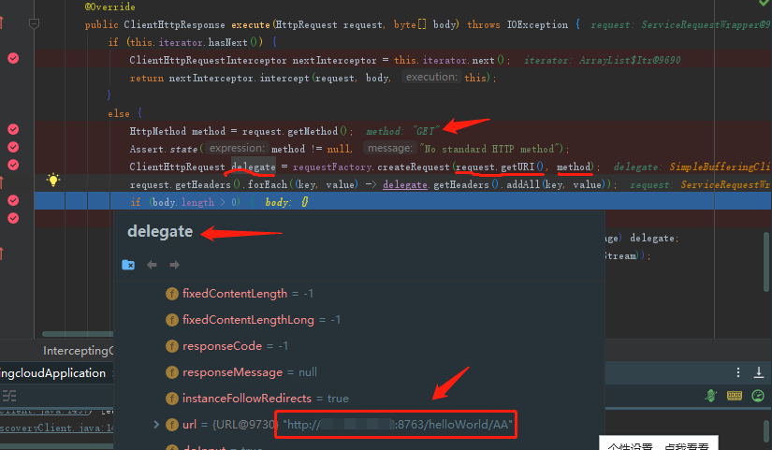Click the @Override annotation
This screenshot has height=450, width=772.
(109, 7)
